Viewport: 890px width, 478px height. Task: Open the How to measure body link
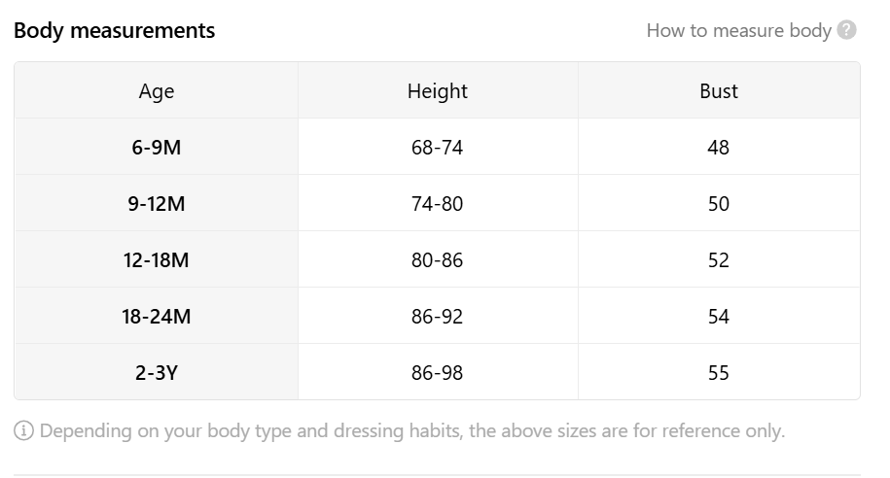pyautogui.click(x=738, y=31)
